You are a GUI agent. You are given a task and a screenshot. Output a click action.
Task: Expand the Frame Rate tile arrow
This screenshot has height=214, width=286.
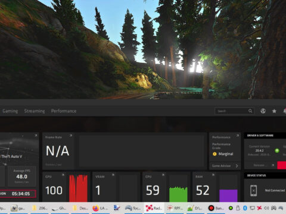click(x=71, y=136)
